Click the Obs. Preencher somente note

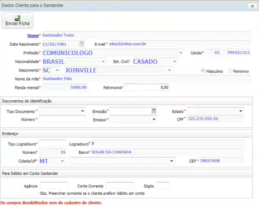pyautogui.click(x=92, y=193)
